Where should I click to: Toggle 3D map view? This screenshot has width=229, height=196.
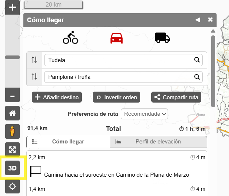coord(12,168)
